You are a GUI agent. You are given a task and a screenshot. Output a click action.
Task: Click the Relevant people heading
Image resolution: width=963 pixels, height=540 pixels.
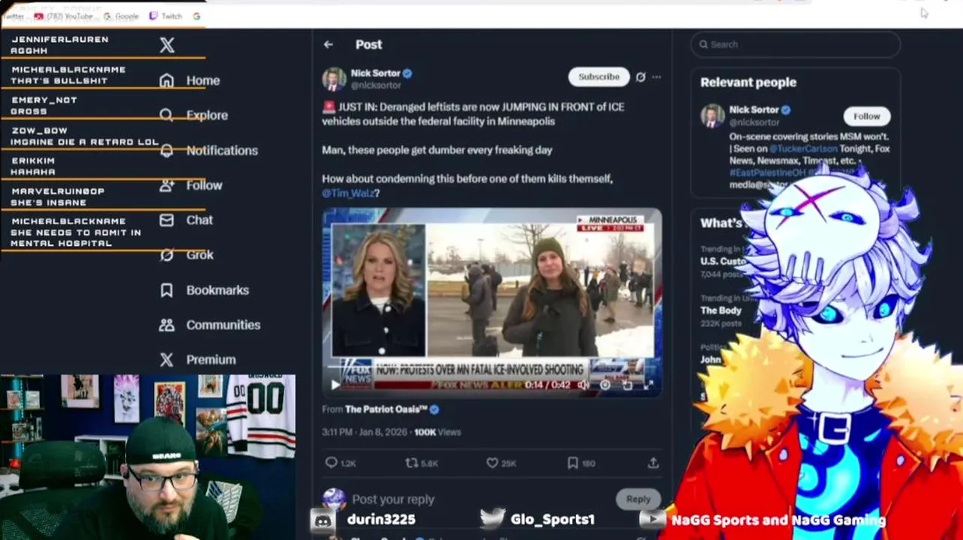click(x=748, y=82)
